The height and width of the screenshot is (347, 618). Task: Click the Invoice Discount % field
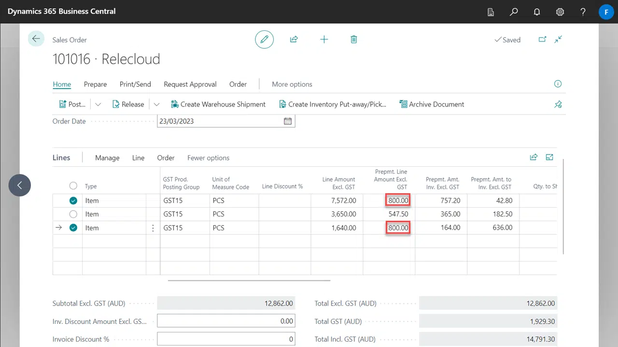click(225, 339)
